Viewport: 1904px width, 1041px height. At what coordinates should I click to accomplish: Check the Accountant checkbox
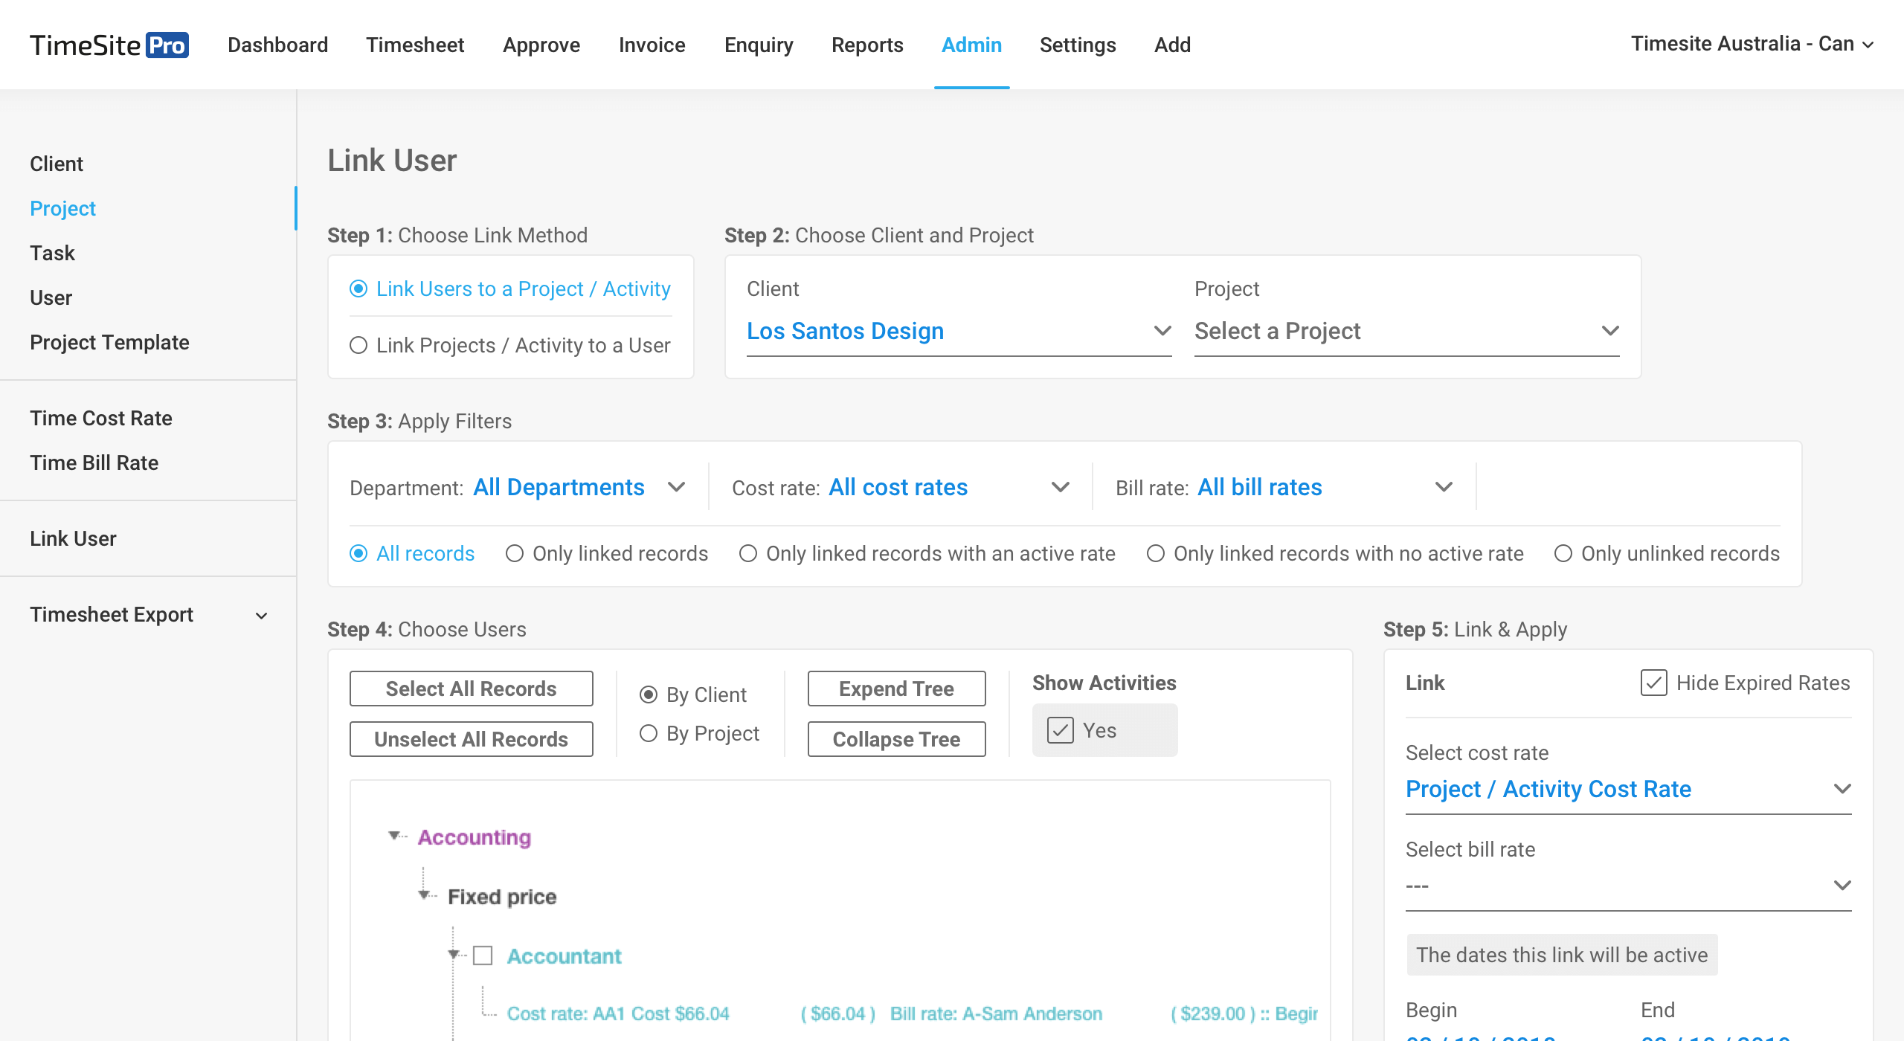483,955
